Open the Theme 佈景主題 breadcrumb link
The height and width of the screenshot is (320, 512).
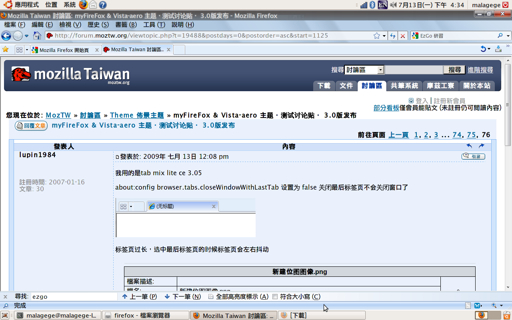pos(137,115)
